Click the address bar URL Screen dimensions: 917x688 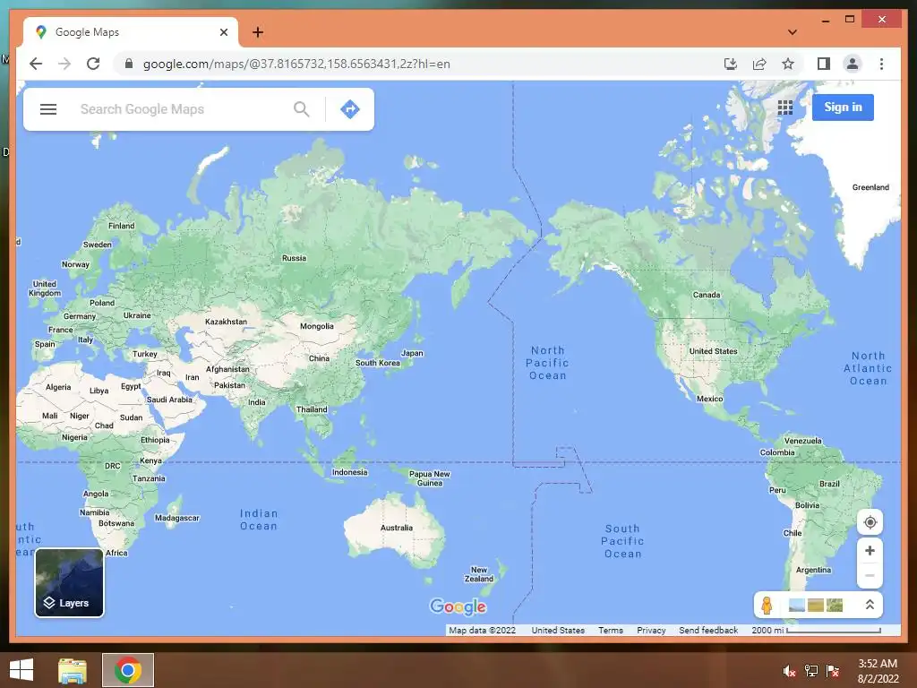(x=296, y=64)
